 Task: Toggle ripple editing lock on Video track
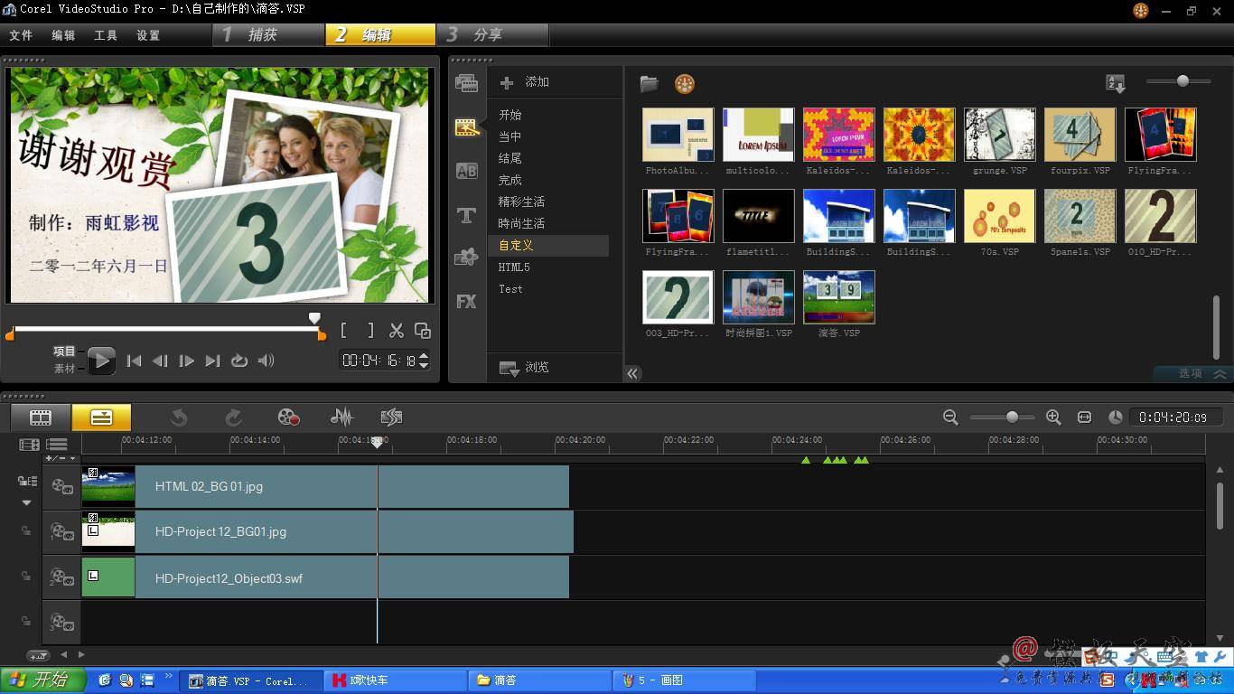click(26, 482)
